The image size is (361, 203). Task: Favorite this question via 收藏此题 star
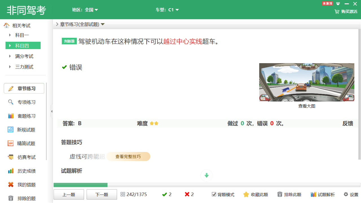(255, 194)
